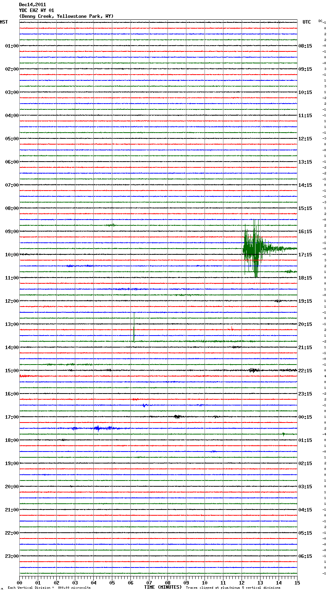Select the 22:00 MST time label
Screen dimensions: 328x593
tap(12, 533)
